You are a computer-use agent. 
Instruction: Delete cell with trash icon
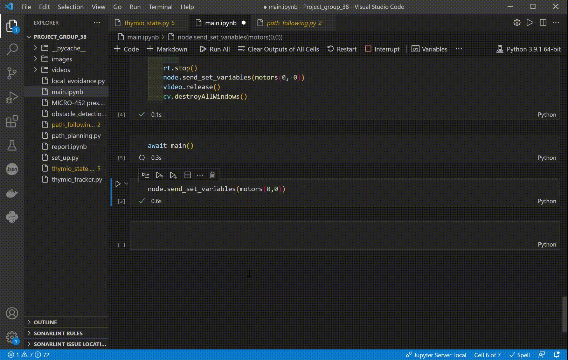212,175
